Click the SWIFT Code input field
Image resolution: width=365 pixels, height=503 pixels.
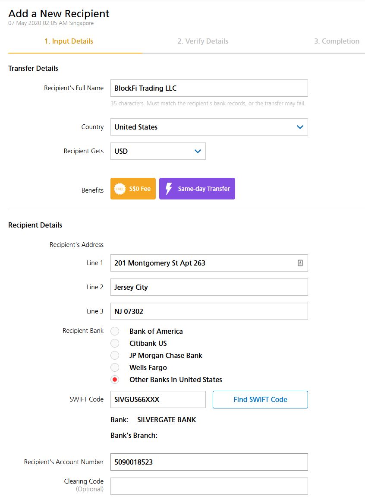[158, 399]
